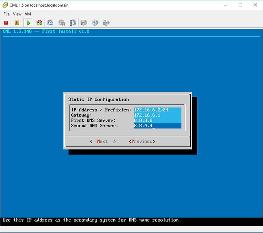
Task: Click the USB device connection icon
Action: click(x=106, y=23)
